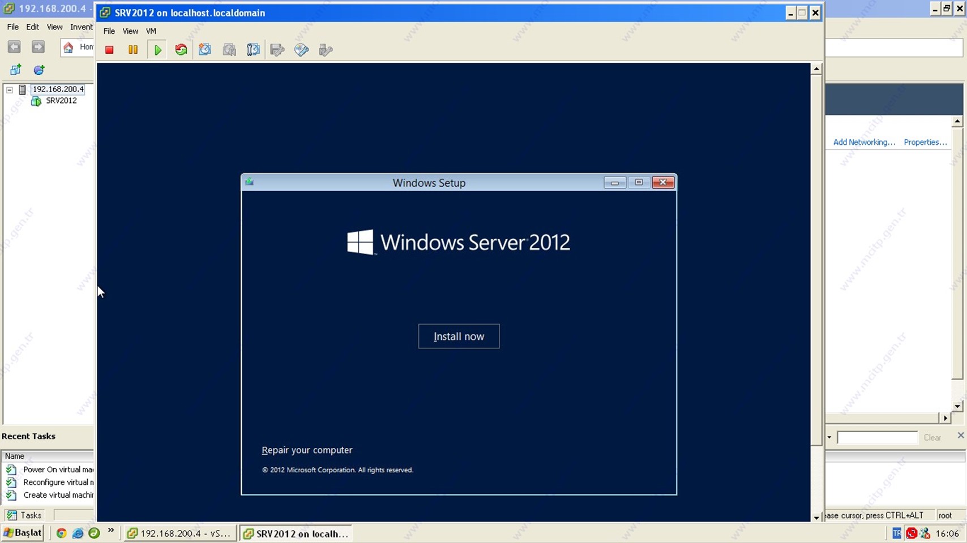This screenshot has width=967, height=543.
Task: Click the filter text field next to Clear
Action: pos(877,437)
